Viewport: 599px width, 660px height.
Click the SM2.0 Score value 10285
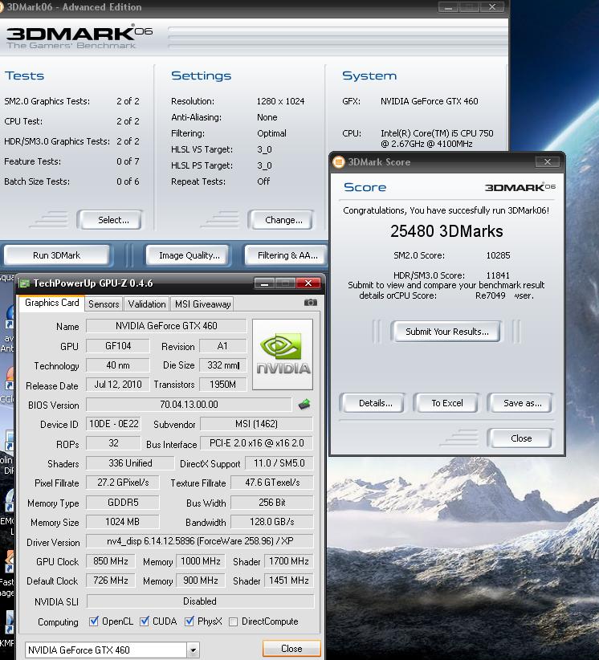(498, 255)
